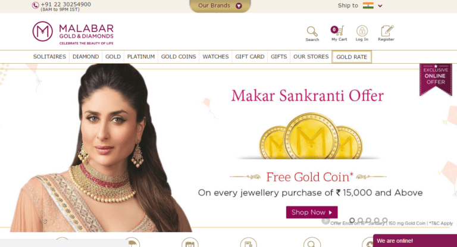
Task: Open My Cart icon
Action: (338, 30)
